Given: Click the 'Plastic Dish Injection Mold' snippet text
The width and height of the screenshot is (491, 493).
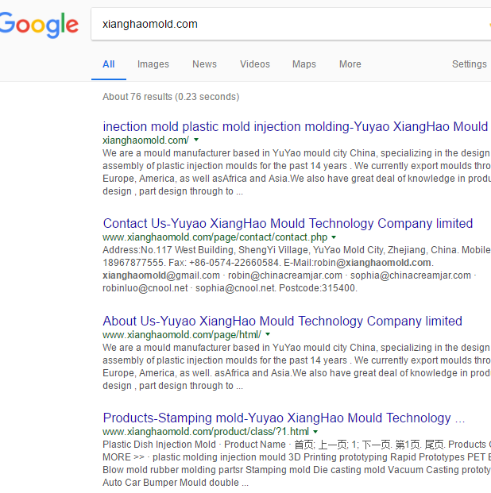Looking at the screenshot, I should pyautogui.click(x=159, y=445).
